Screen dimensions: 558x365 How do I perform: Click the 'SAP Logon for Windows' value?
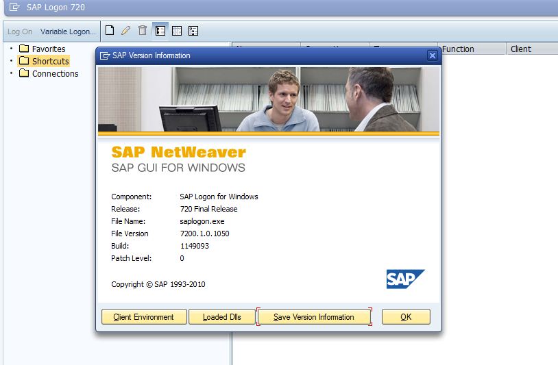(219, 197)
